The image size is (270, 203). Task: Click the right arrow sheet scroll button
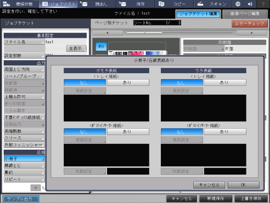(252, 32)
